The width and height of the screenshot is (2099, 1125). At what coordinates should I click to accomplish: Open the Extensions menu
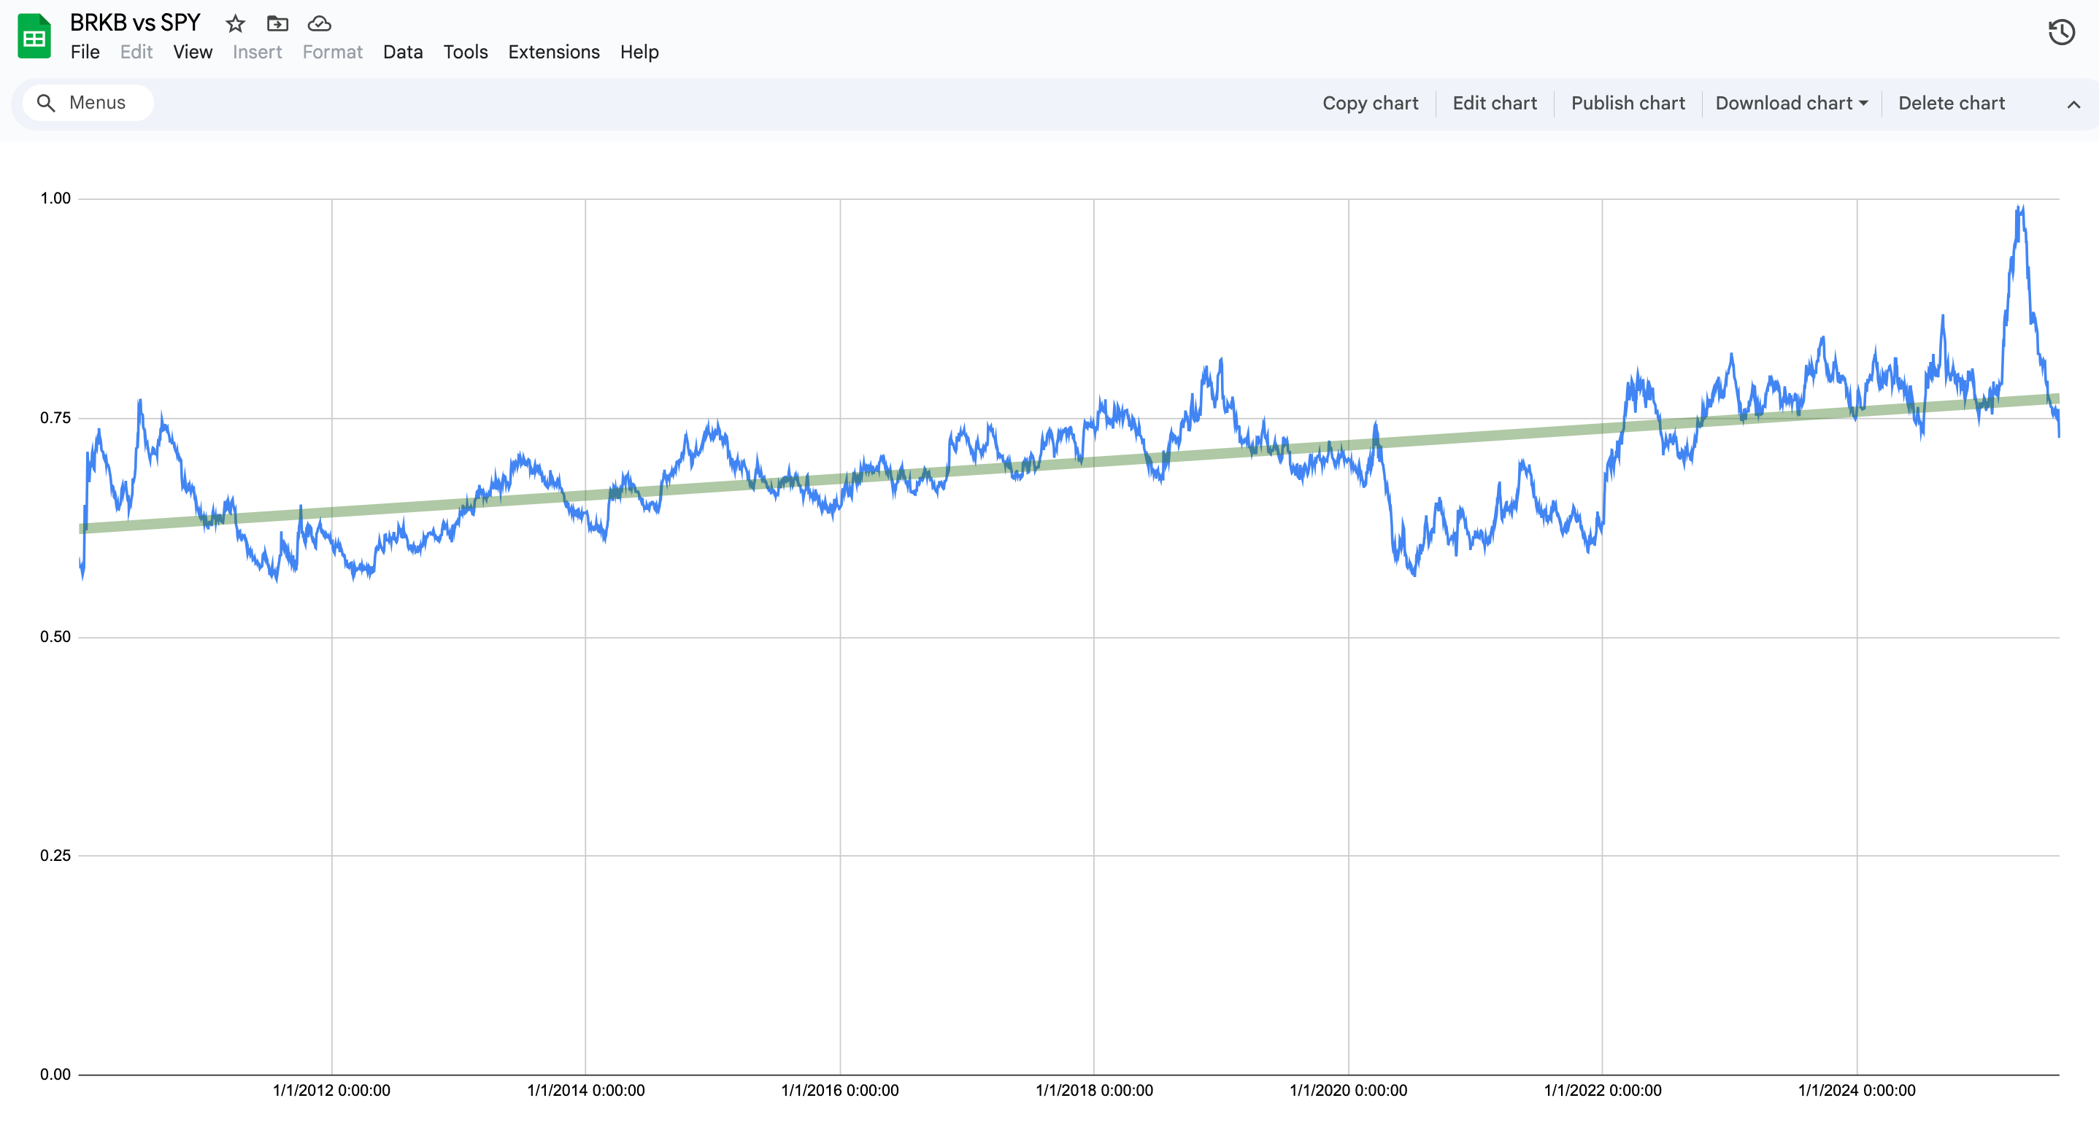553,52
